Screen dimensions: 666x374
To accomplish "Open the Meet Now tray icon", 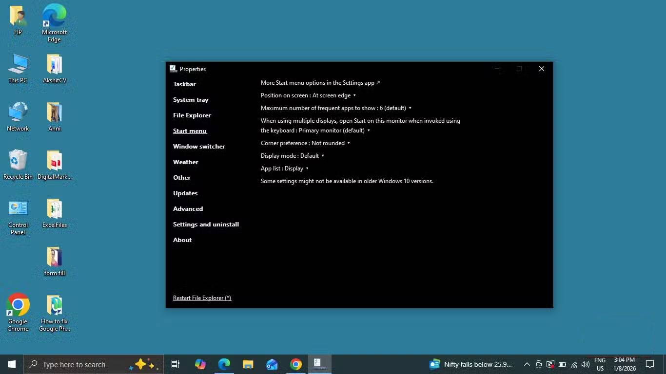I will point(539,364).
